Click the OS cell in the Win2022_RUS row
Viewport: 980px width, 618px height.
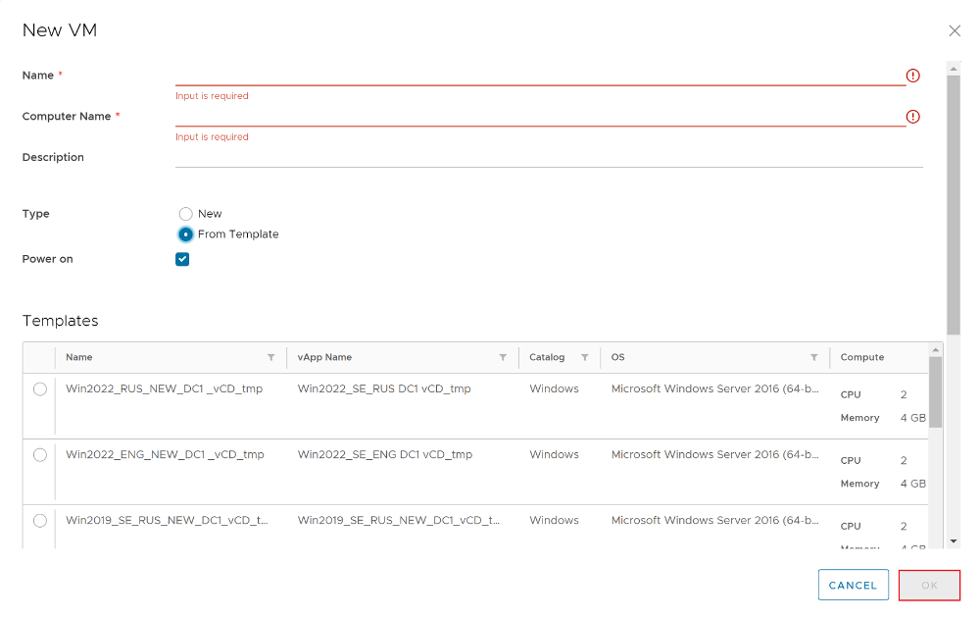click(x=715, y=389)
